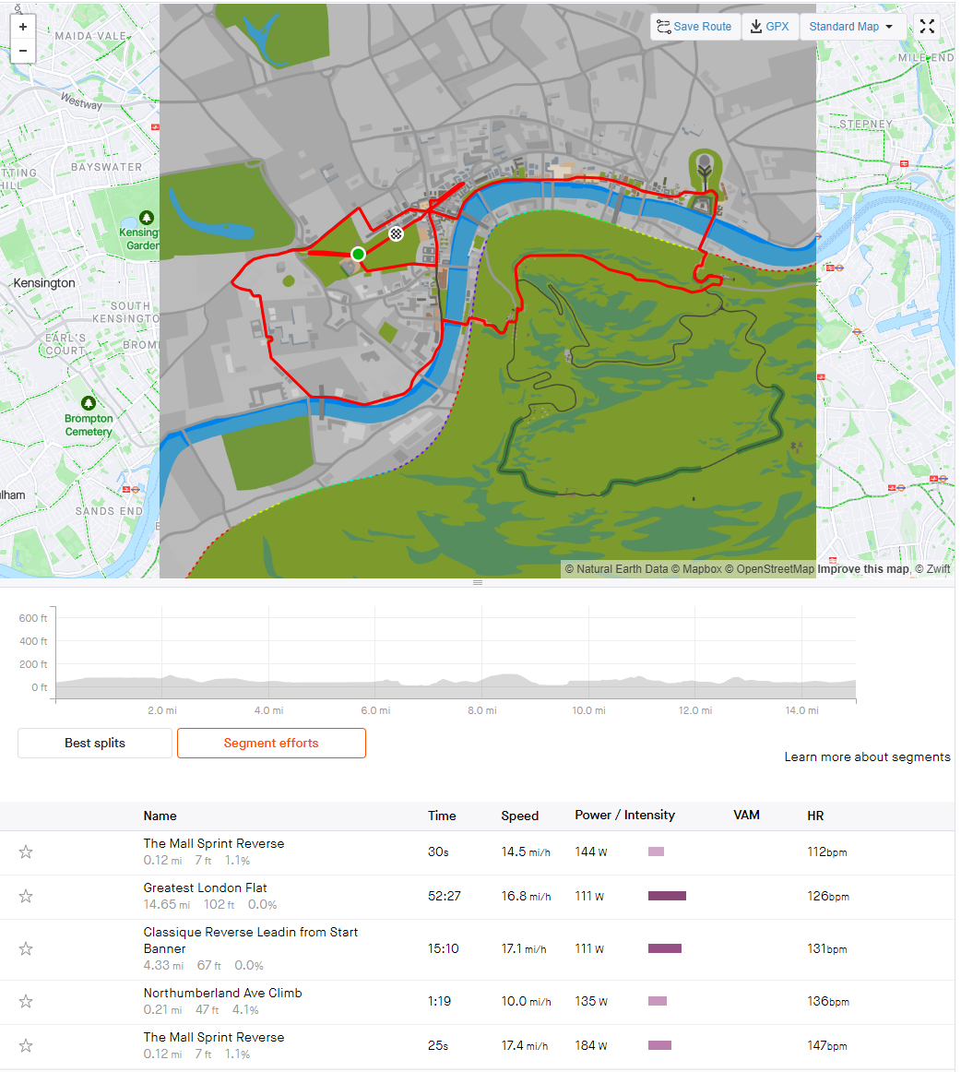
Task: Download the GPX file
Action: (x=770, y=27)
